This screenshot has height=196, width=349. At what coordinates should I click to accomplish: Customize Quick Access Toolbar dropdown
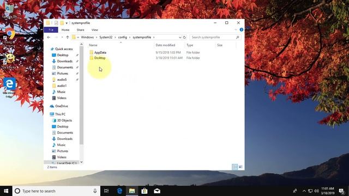(67, 23)
